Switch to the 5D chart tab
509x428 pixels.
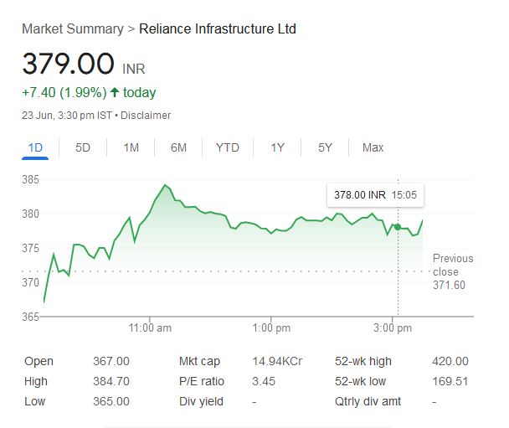(83, 147)
